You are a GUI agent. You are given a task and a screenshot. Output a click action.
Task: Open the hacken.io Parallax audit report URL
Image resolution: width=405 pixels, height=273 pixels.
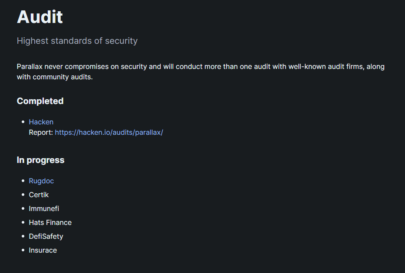[109, 132]
